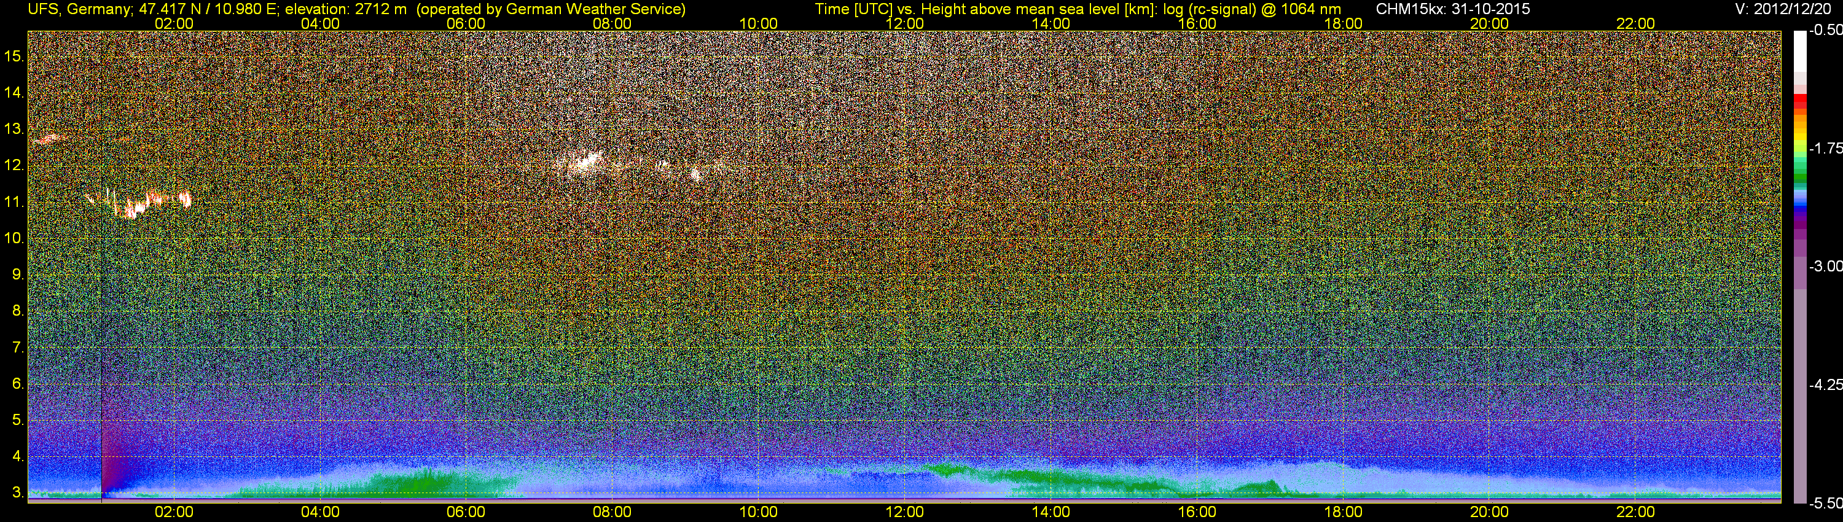The width and height of the screenshot is (1843, 522).
Task: Click the 10:00 label on the top time axis
Action: click(758, 23)
